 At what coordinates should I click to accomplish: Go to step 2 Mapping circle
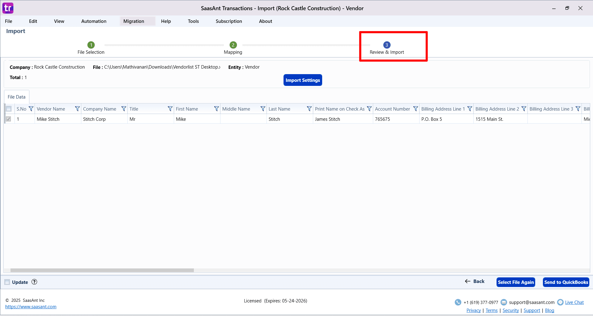[x=233, y=45]
